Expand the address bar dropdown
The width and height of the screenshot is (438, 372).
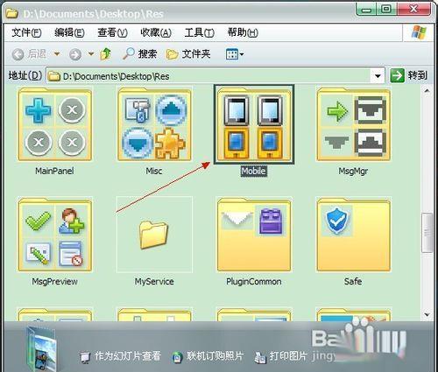(x=378, y=76)
